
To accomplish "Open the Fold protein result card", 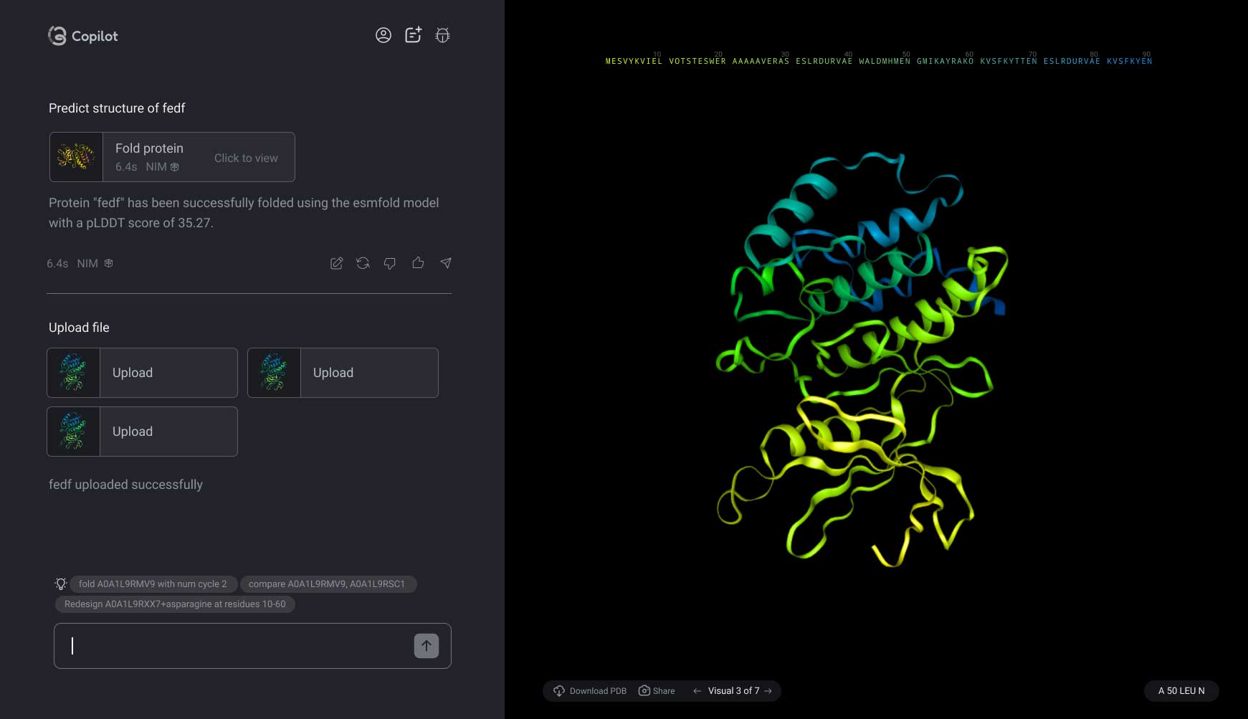I will click(x=172, y=157).
